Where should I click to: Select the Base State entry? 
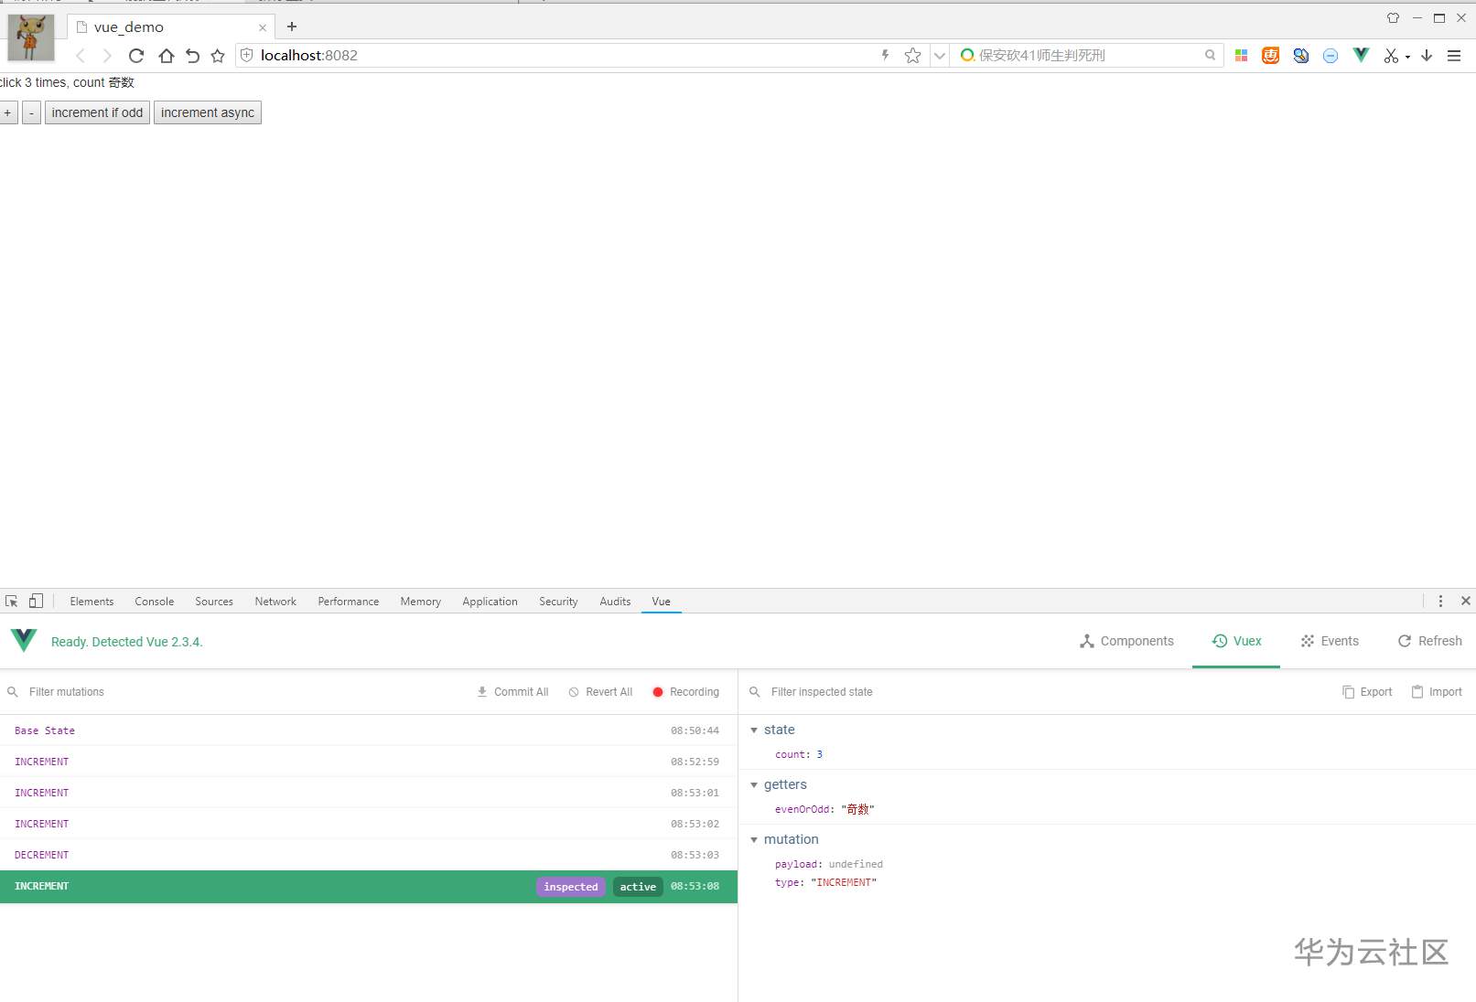click(369, 730)
